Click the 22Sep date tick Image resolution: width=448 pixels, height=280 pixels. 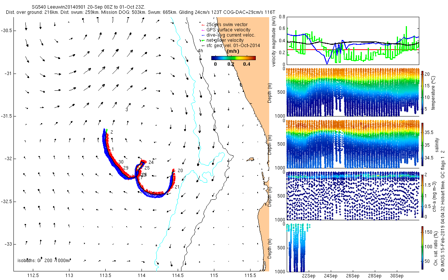point(308,276)
